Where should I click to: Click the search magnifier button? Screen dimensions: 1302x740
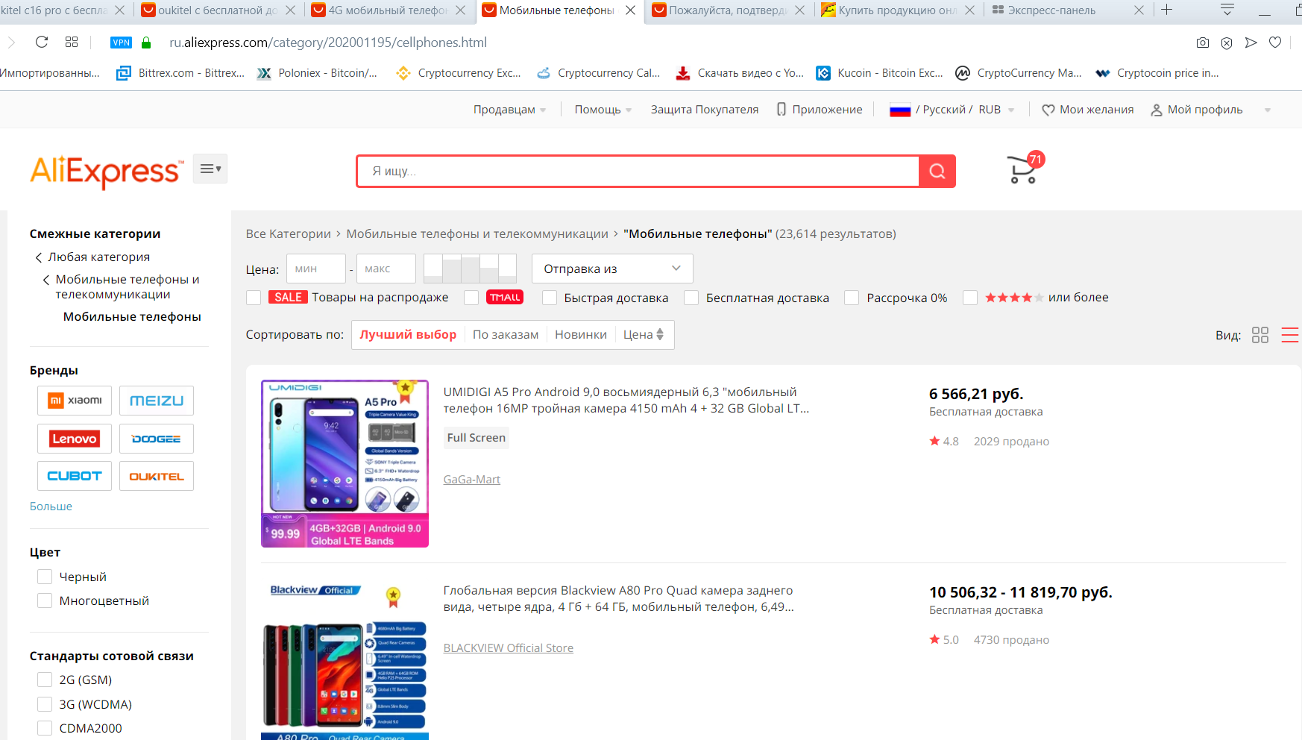(x=937, y=172)
